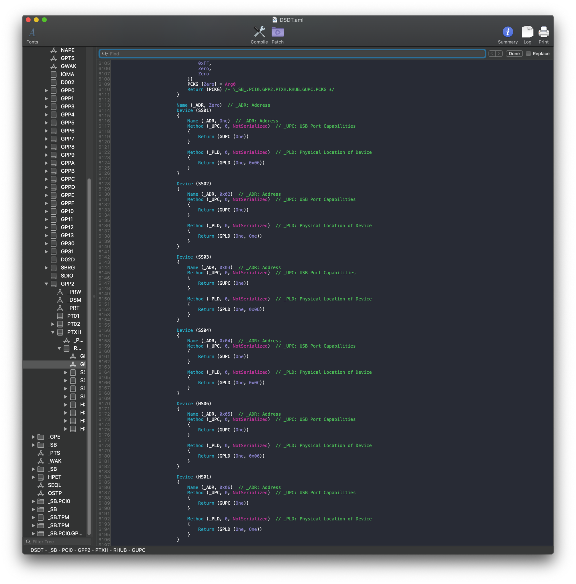Select the HPET item in tree
The width and height of the screenshot is (576, 584).
[x=54, y=477]
